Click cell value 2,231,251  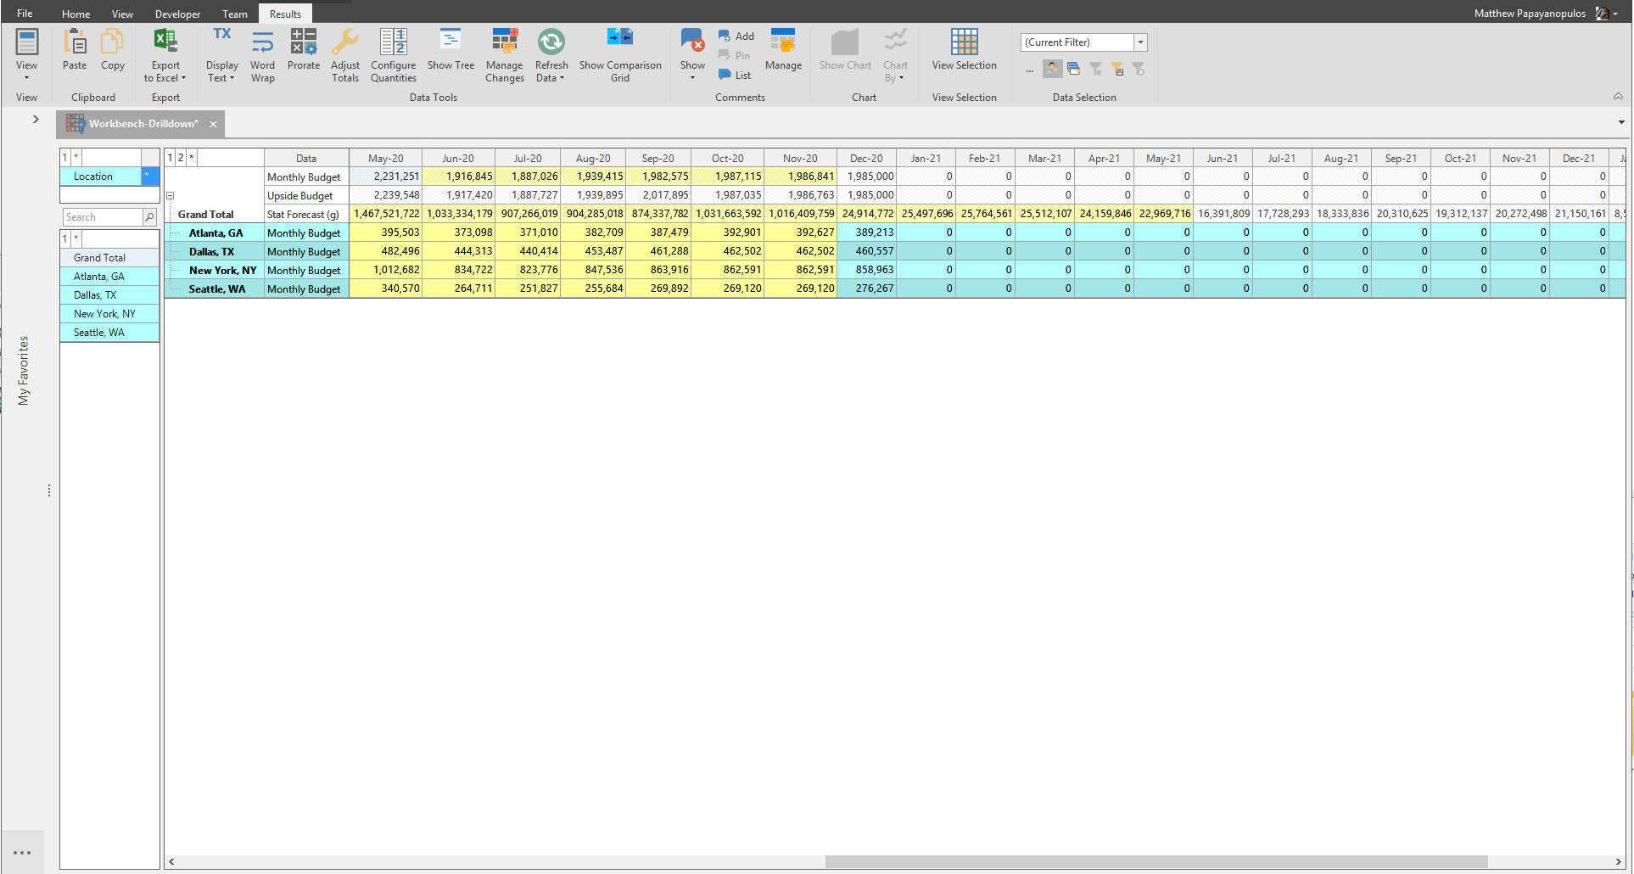[386, 176]
